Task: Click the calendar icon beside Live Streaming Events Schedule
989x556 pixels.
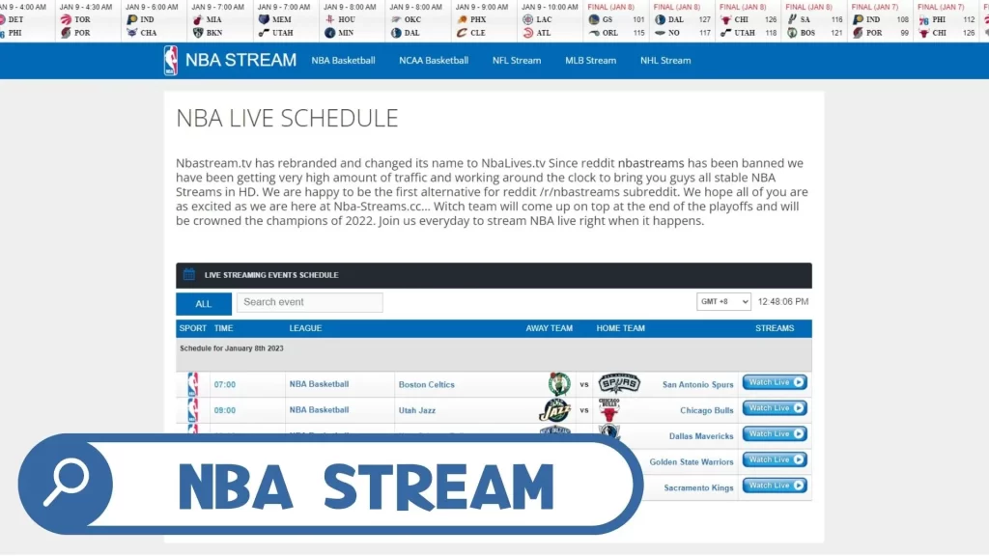Action: (x=189, y=275)
